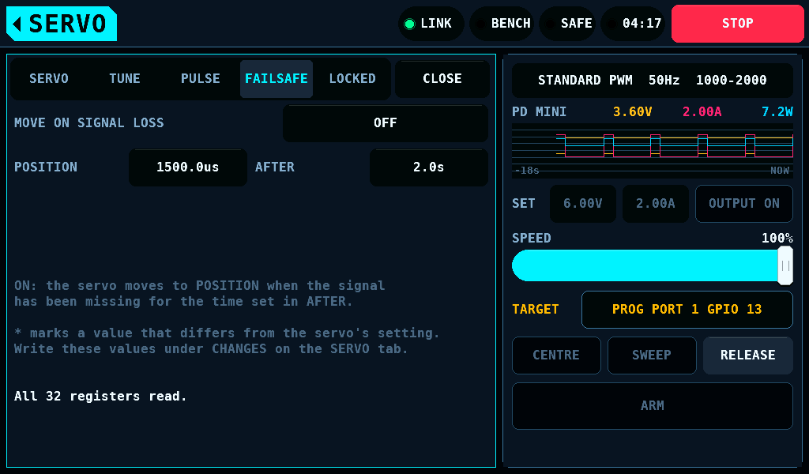Click the TARGET label
Viewport: 809px width, 474px height.
point(536,310)
